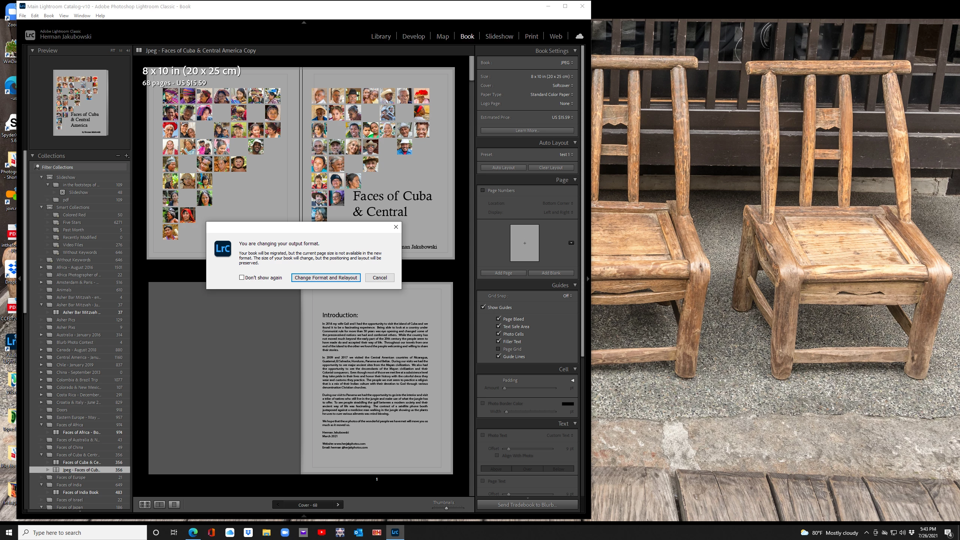
Task: Switch to the Develop module
Action: coord(413,36)
